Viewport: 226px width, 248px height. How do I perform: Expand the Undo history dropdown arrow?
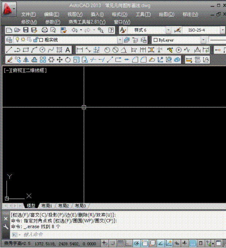pos(81,30)
